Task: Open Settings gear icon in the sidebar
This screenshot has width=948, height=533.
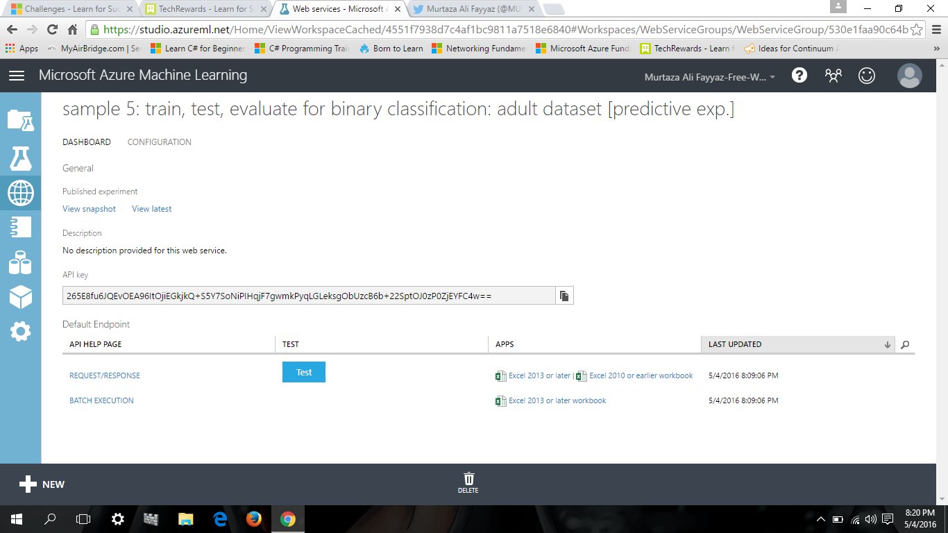Action: (20, 332)
